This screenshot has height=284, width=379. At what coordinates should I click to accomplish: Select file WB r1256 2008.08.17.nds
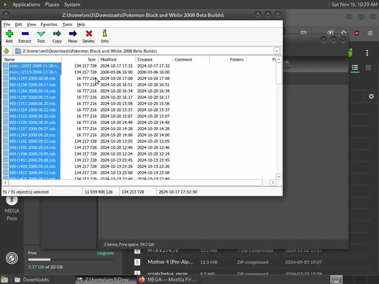(x=33, y=85)
